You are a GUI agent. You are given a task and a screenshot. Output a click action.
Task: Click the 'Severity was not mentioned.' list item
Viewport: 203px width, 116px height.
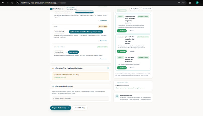coord(81,98)
